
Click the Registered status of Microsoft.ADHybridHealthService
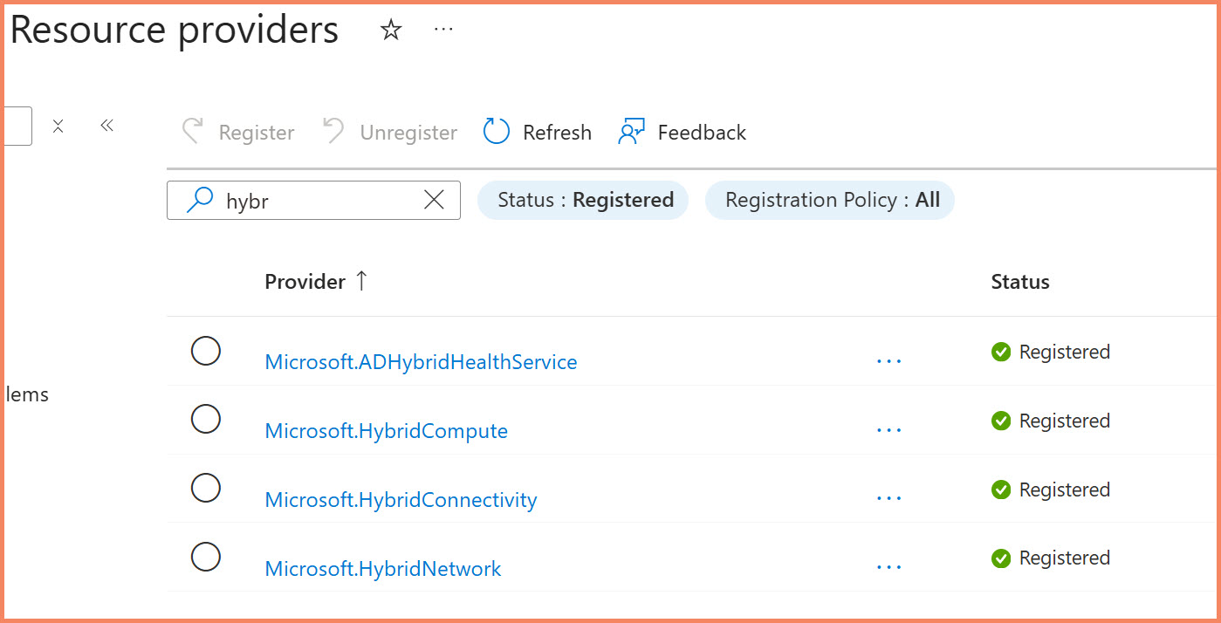click(1051, 352)
